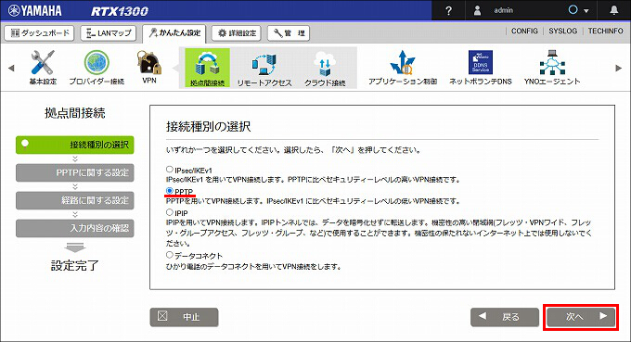This screenshot has height=342, width=631.
Task: Switch to the 管理 tab
Action: point(289,33)
